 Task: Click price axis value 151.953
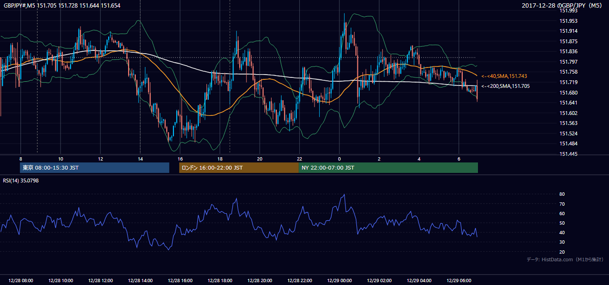coord(568,21)
